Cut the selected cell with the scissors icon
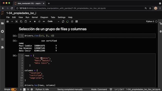This screenshot has height=91, width=162. (x=17, y=21)
